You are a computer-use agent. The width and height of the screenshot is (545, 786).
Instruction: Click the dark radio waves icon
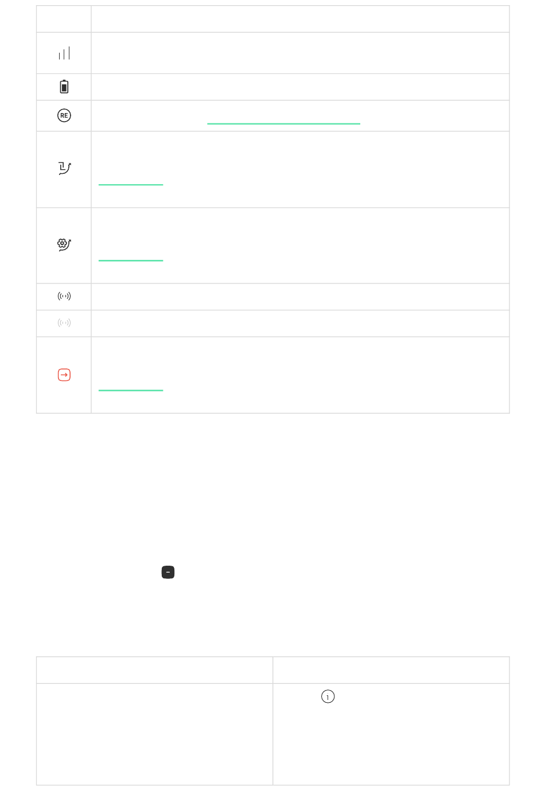point(64,297)
